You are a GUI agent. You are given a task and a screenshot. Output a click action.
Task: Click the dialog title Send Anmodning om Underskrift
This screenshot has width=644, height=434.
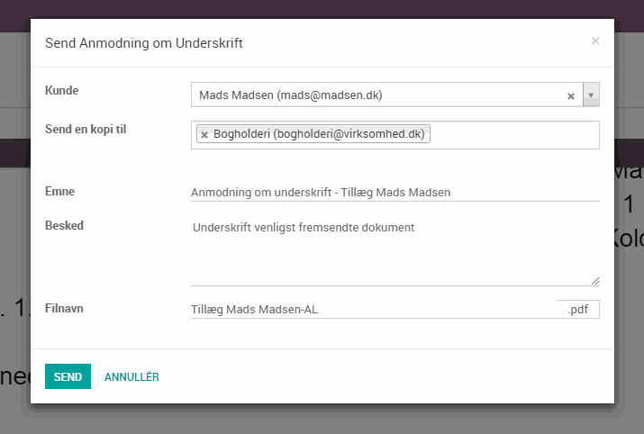click(144, 42)
